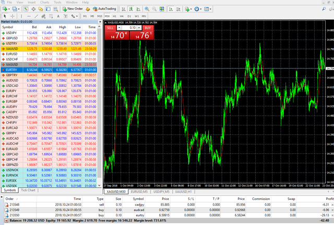Image resolution: width=334 pixels, height=225 pixels.
Task: Switch to the H4 timeframe
Action: (x=122, y=16)
